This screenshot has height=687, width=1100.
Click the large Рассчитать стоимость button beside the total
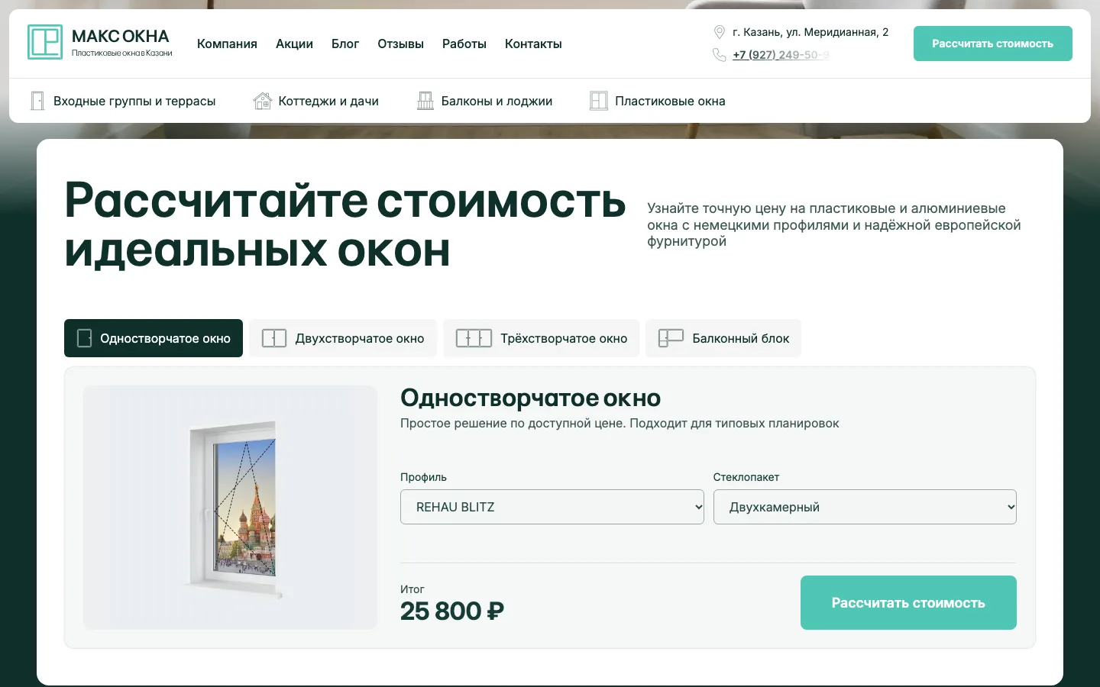908,603
